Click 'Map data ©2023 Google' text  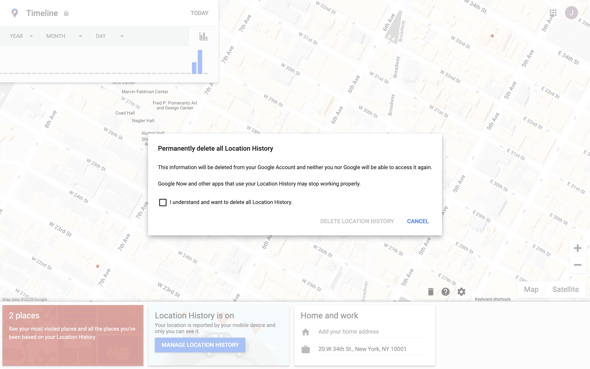(25, 299)
